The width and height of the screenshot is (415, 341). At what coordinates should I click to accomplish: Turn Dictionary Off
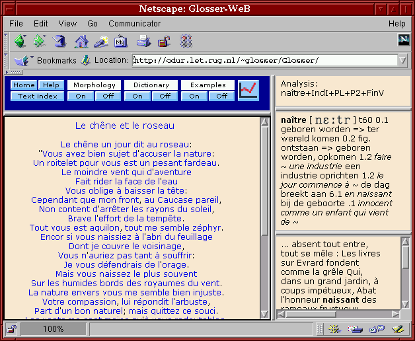(165, 96)
